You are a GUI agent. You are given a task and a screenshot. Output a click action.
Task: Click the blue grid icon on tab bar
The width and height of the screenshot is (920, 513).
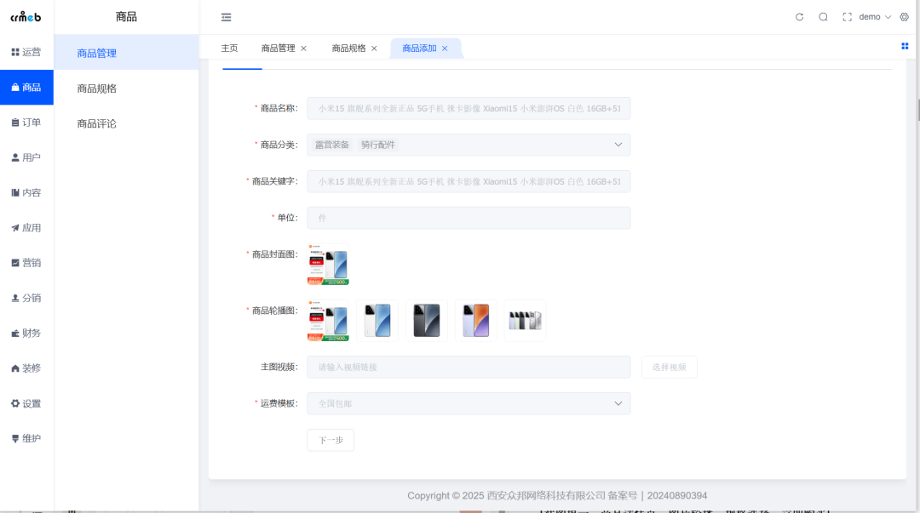click(905, 46)
